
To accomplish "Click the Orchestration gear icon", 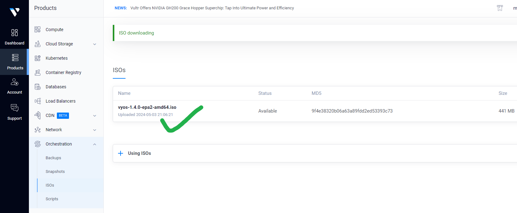I will coord(38,144).
